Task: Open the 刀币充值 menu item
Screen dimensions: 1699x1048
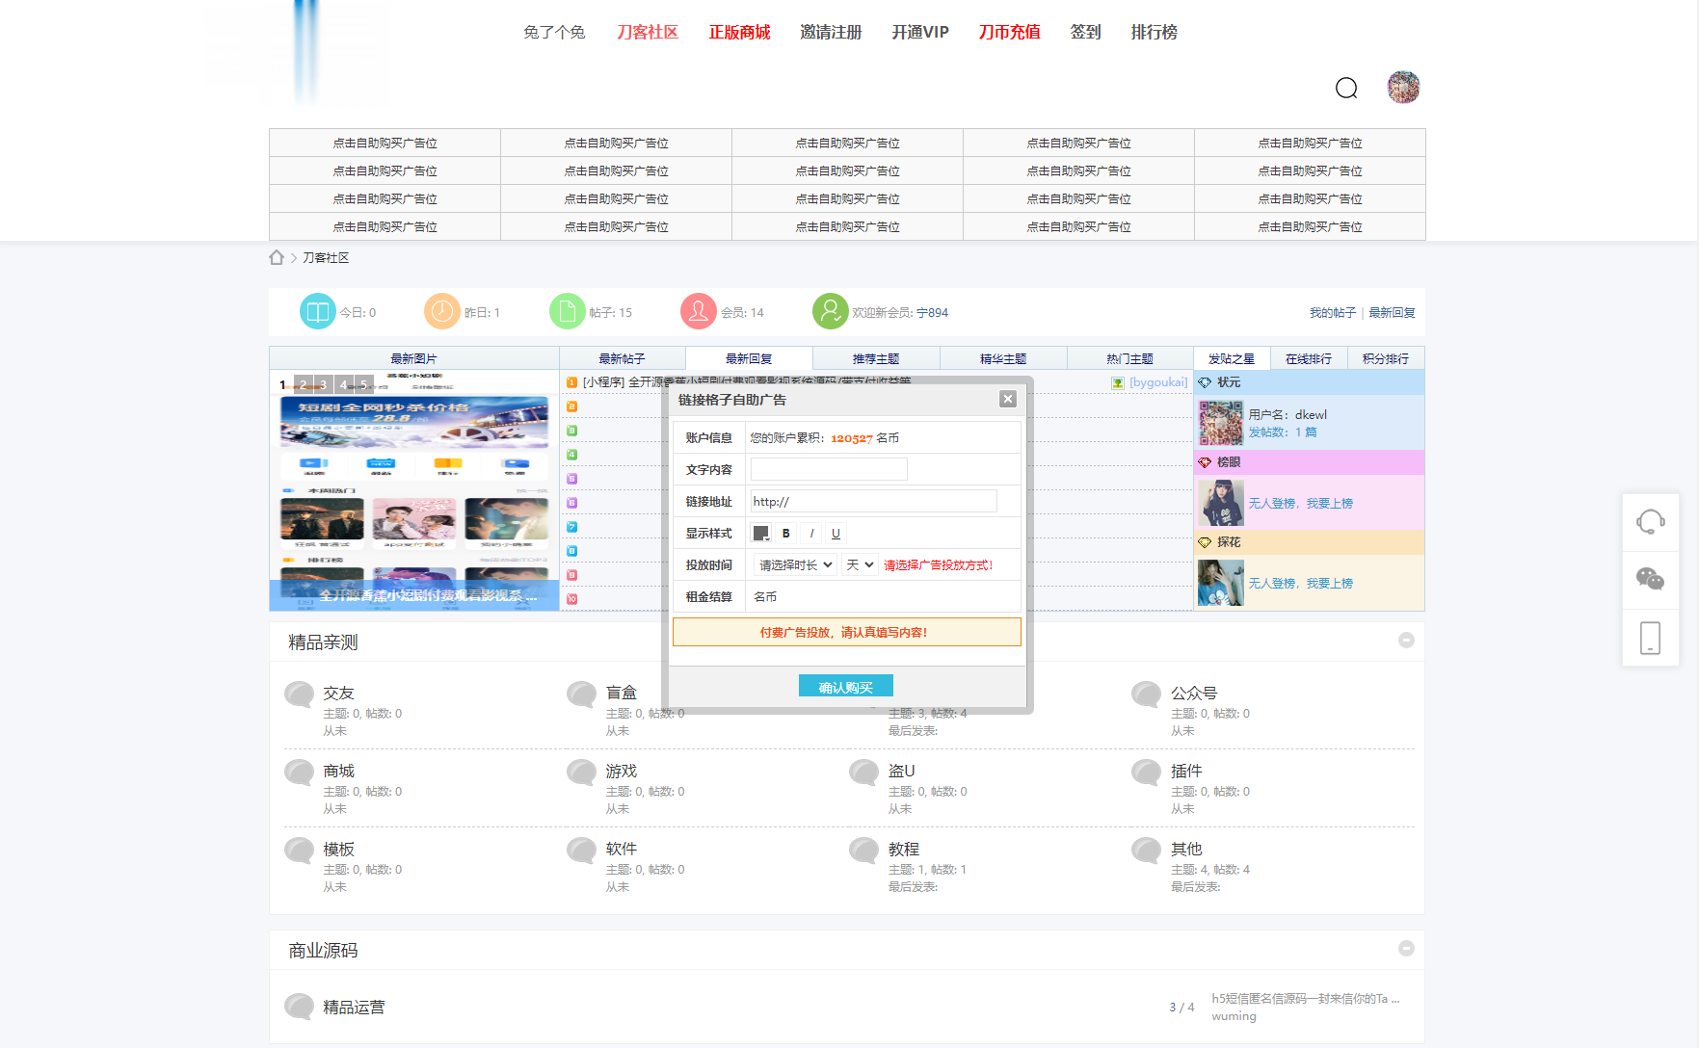Action: [1008, 32]
